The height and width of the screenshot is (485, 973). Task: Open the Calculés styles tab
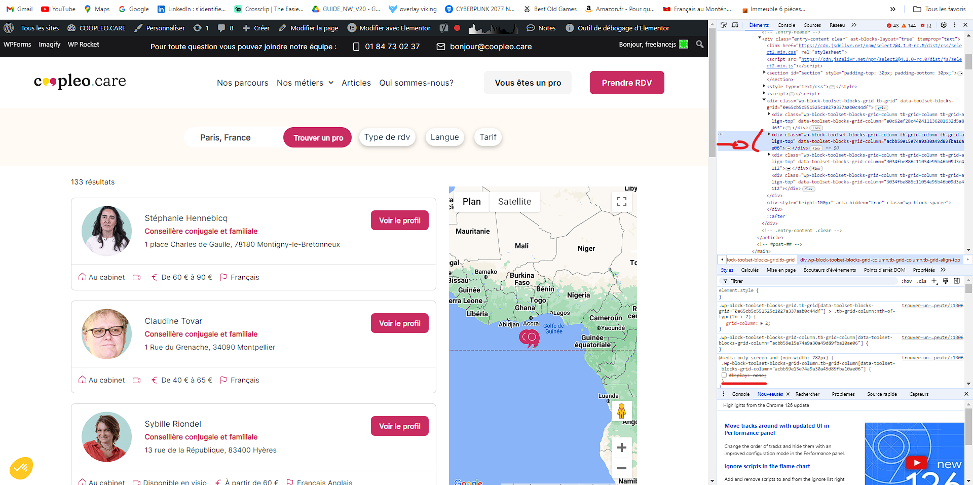pyautogui.click(x=750, y=270)
